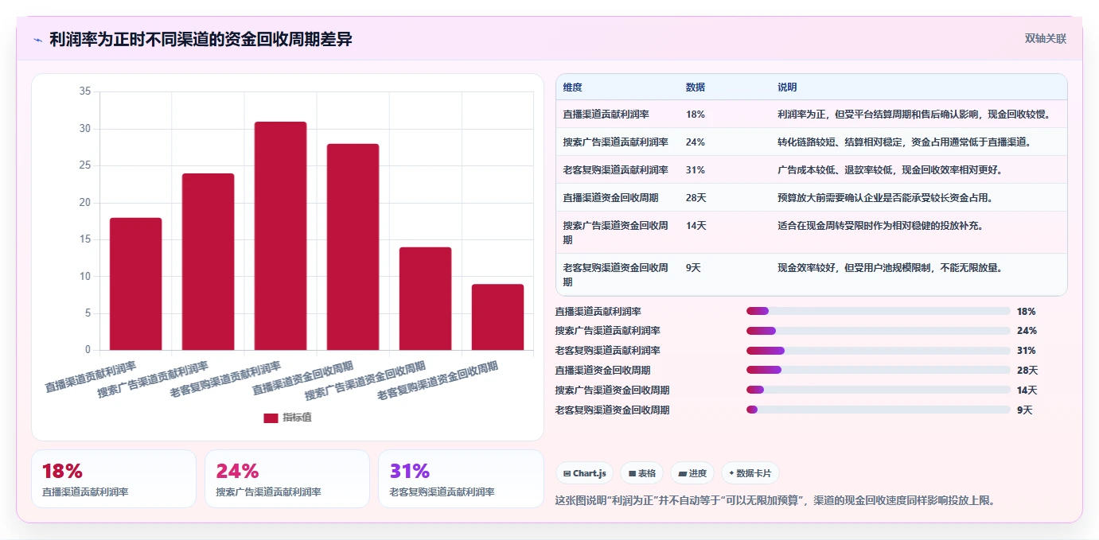Click the 进度 tag chip
This screenshot has width=1099, height=540.
(x=692, y=473)
